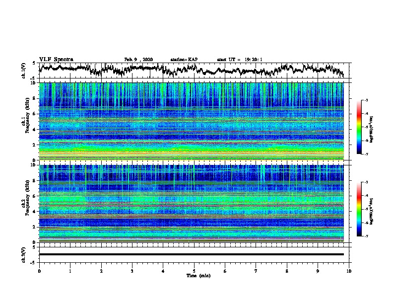Click the flat black ch.3 voltage trace
393x304 pixels.
[192, 254]
